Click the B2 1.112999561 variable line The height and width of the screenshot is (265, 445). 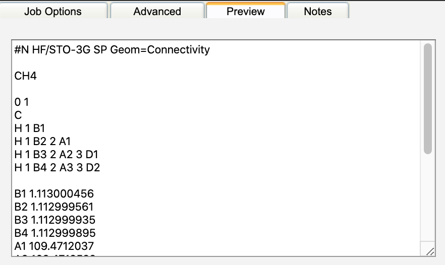[54, 207]
